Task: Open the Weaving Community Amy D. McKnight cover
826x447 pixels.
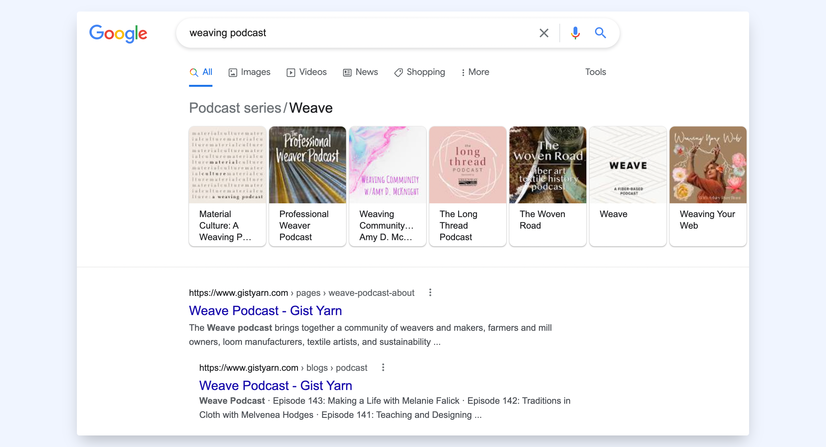Action: coord(388,165)
